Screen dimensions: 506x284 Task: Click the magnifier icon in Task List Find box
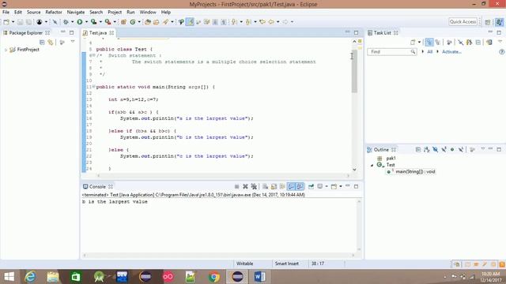413,51
